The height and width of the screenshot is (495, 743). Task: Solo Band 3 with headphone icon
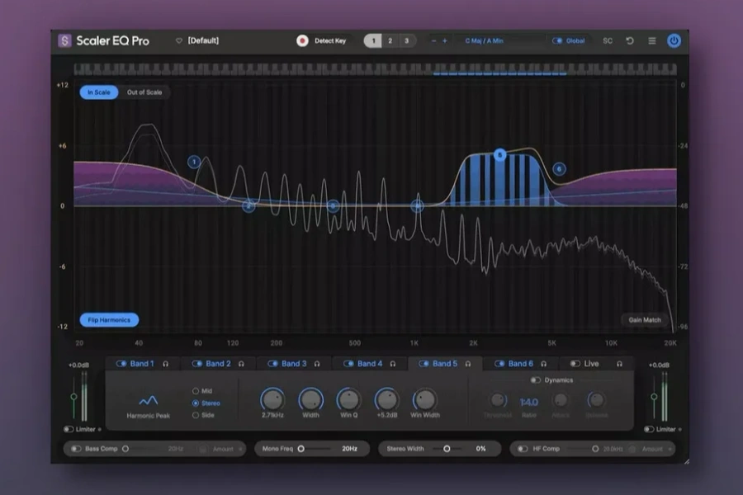317,364
